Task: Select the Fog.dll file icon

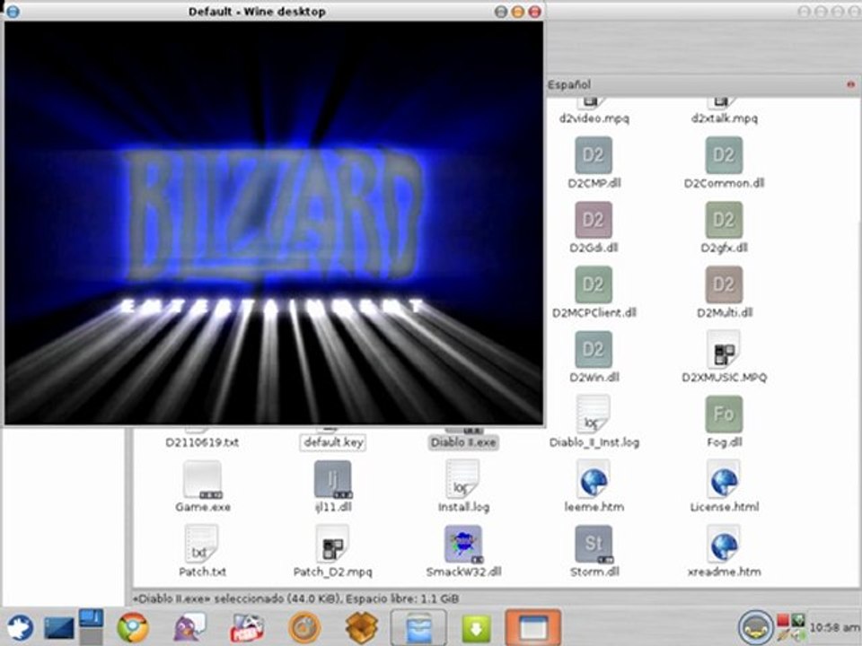Action: [724, 415]
